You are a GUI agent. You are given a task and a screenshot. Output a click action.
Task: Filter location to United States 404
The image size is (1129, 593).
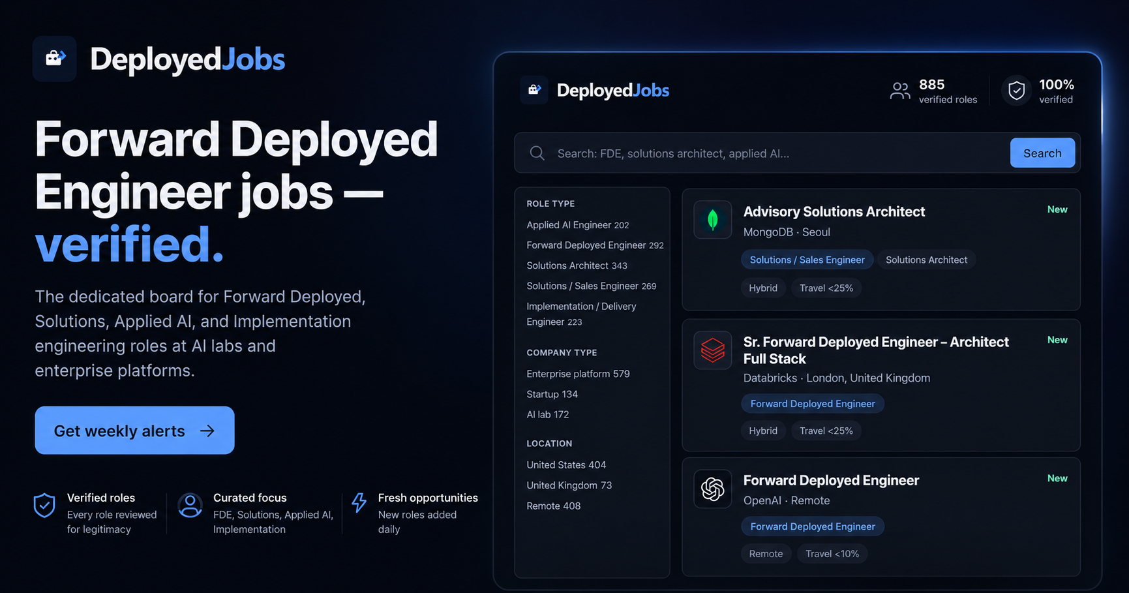(566, 464)
